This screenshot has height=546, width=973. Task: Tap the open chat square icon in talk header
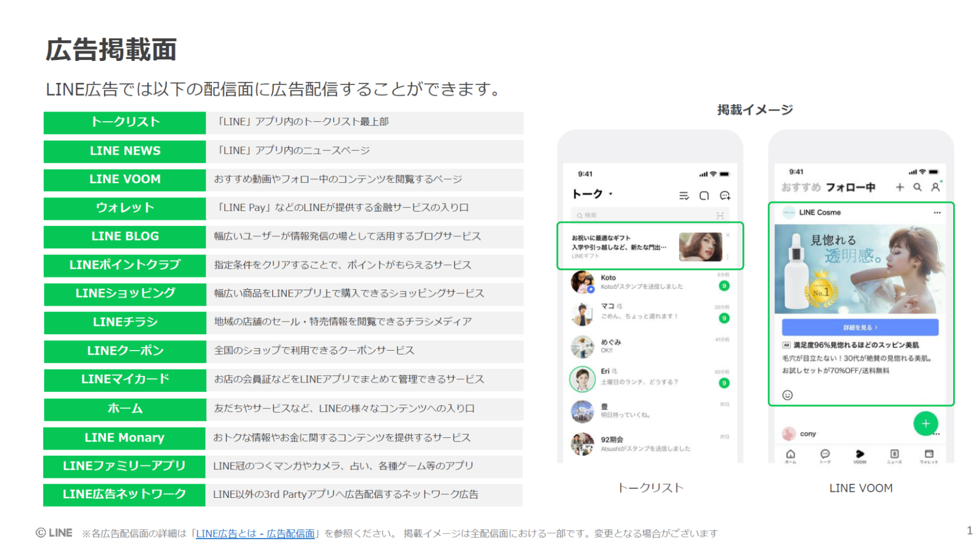coord(704,196)
